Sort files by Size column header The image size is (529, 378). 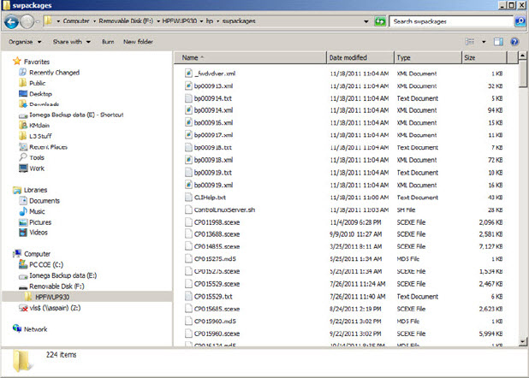(469, 57)
